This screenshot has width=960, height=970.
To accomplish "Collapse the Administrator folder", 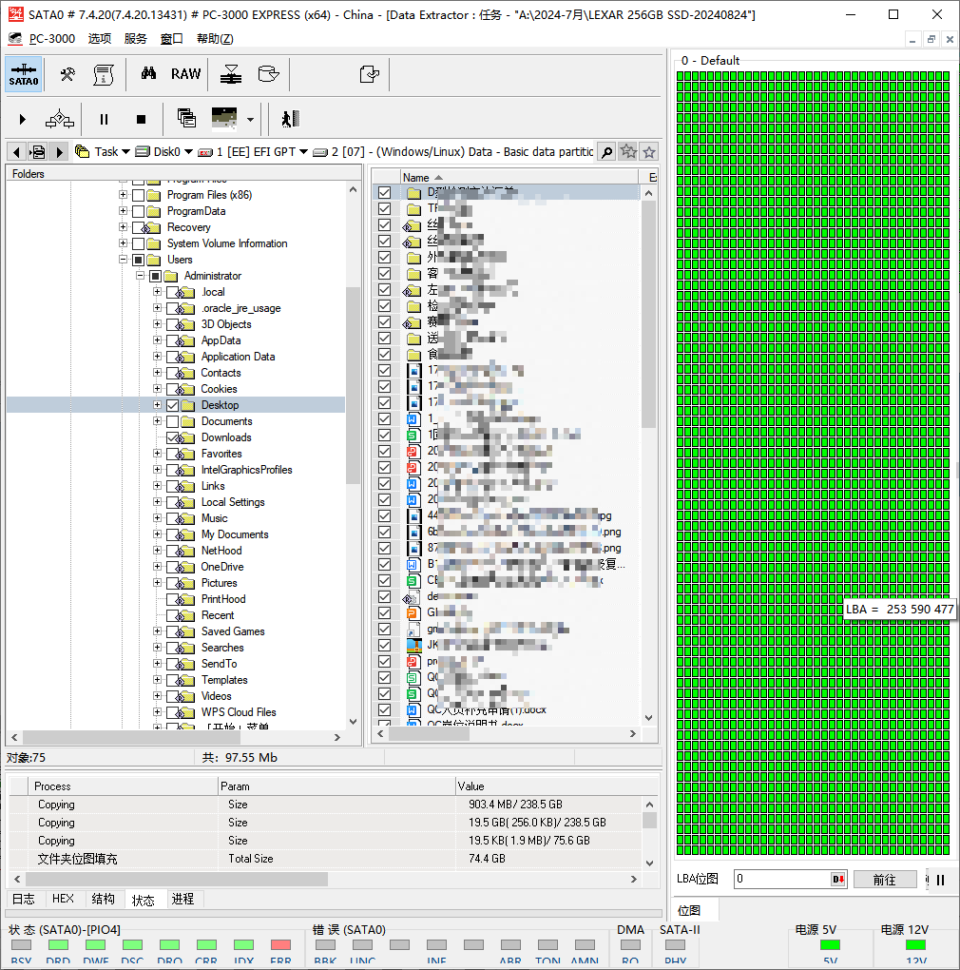I will tap(141, 275).
